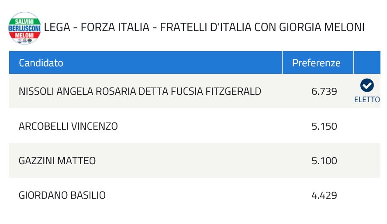Viewport: 387px width, 224px height.
Task: Select candidate Gazzini Matteo
Action: [x=57, y=161]
